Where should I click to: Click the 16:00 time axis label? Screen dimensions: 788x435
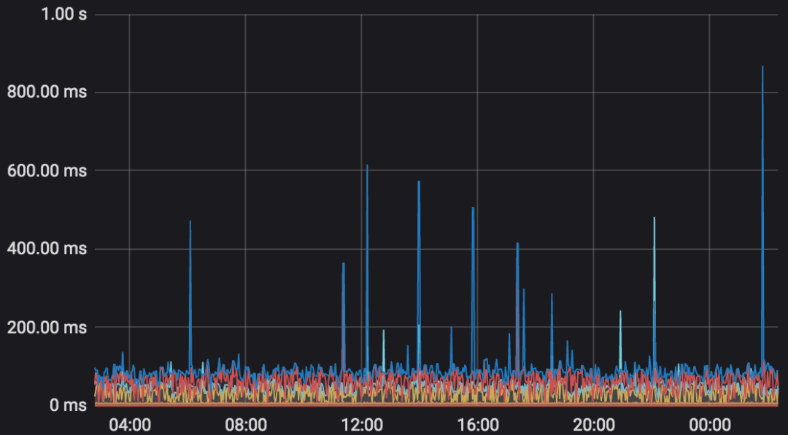(477, 426)
